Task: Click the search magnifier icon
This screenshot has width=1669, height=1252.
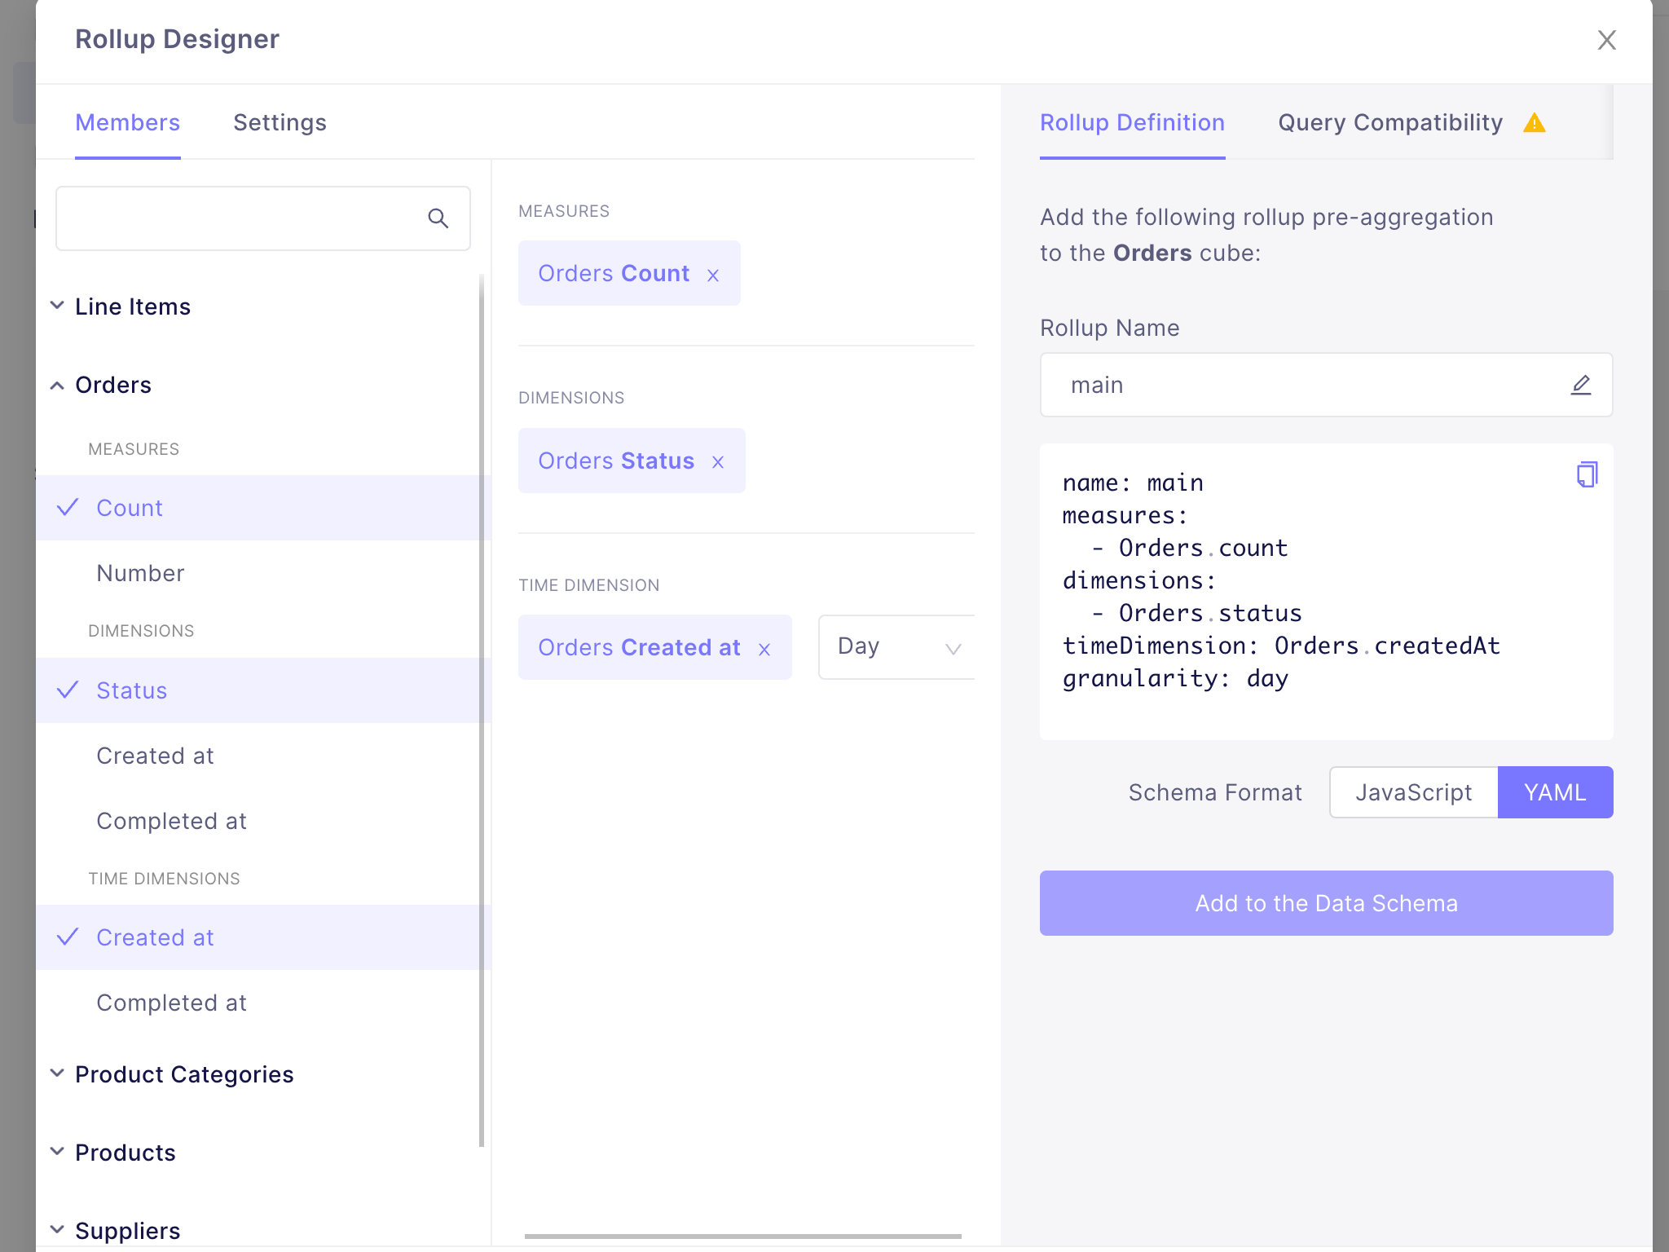Action: [438, 218]
